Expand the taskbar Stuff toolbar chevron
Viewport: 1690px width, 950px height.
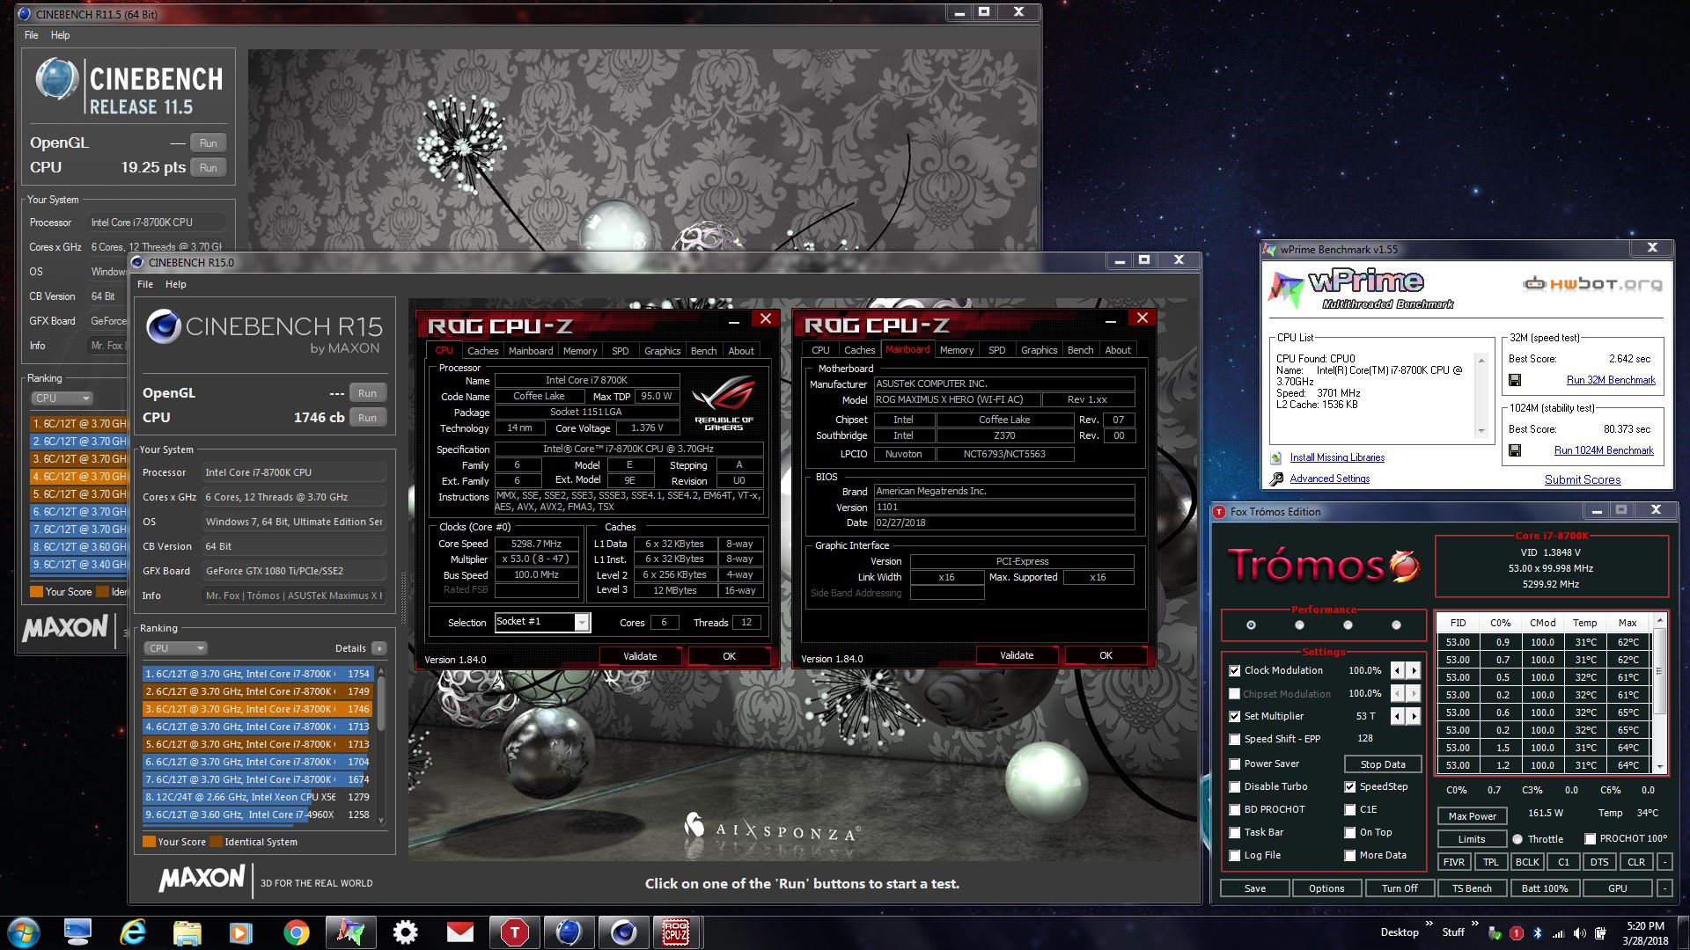(x=1474, y=924)
